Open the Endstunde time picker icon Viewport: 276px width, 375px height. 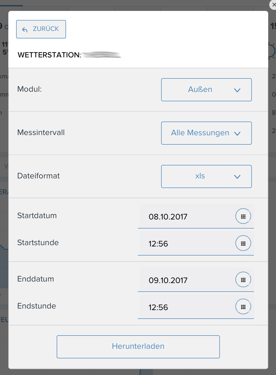point(243,307)
